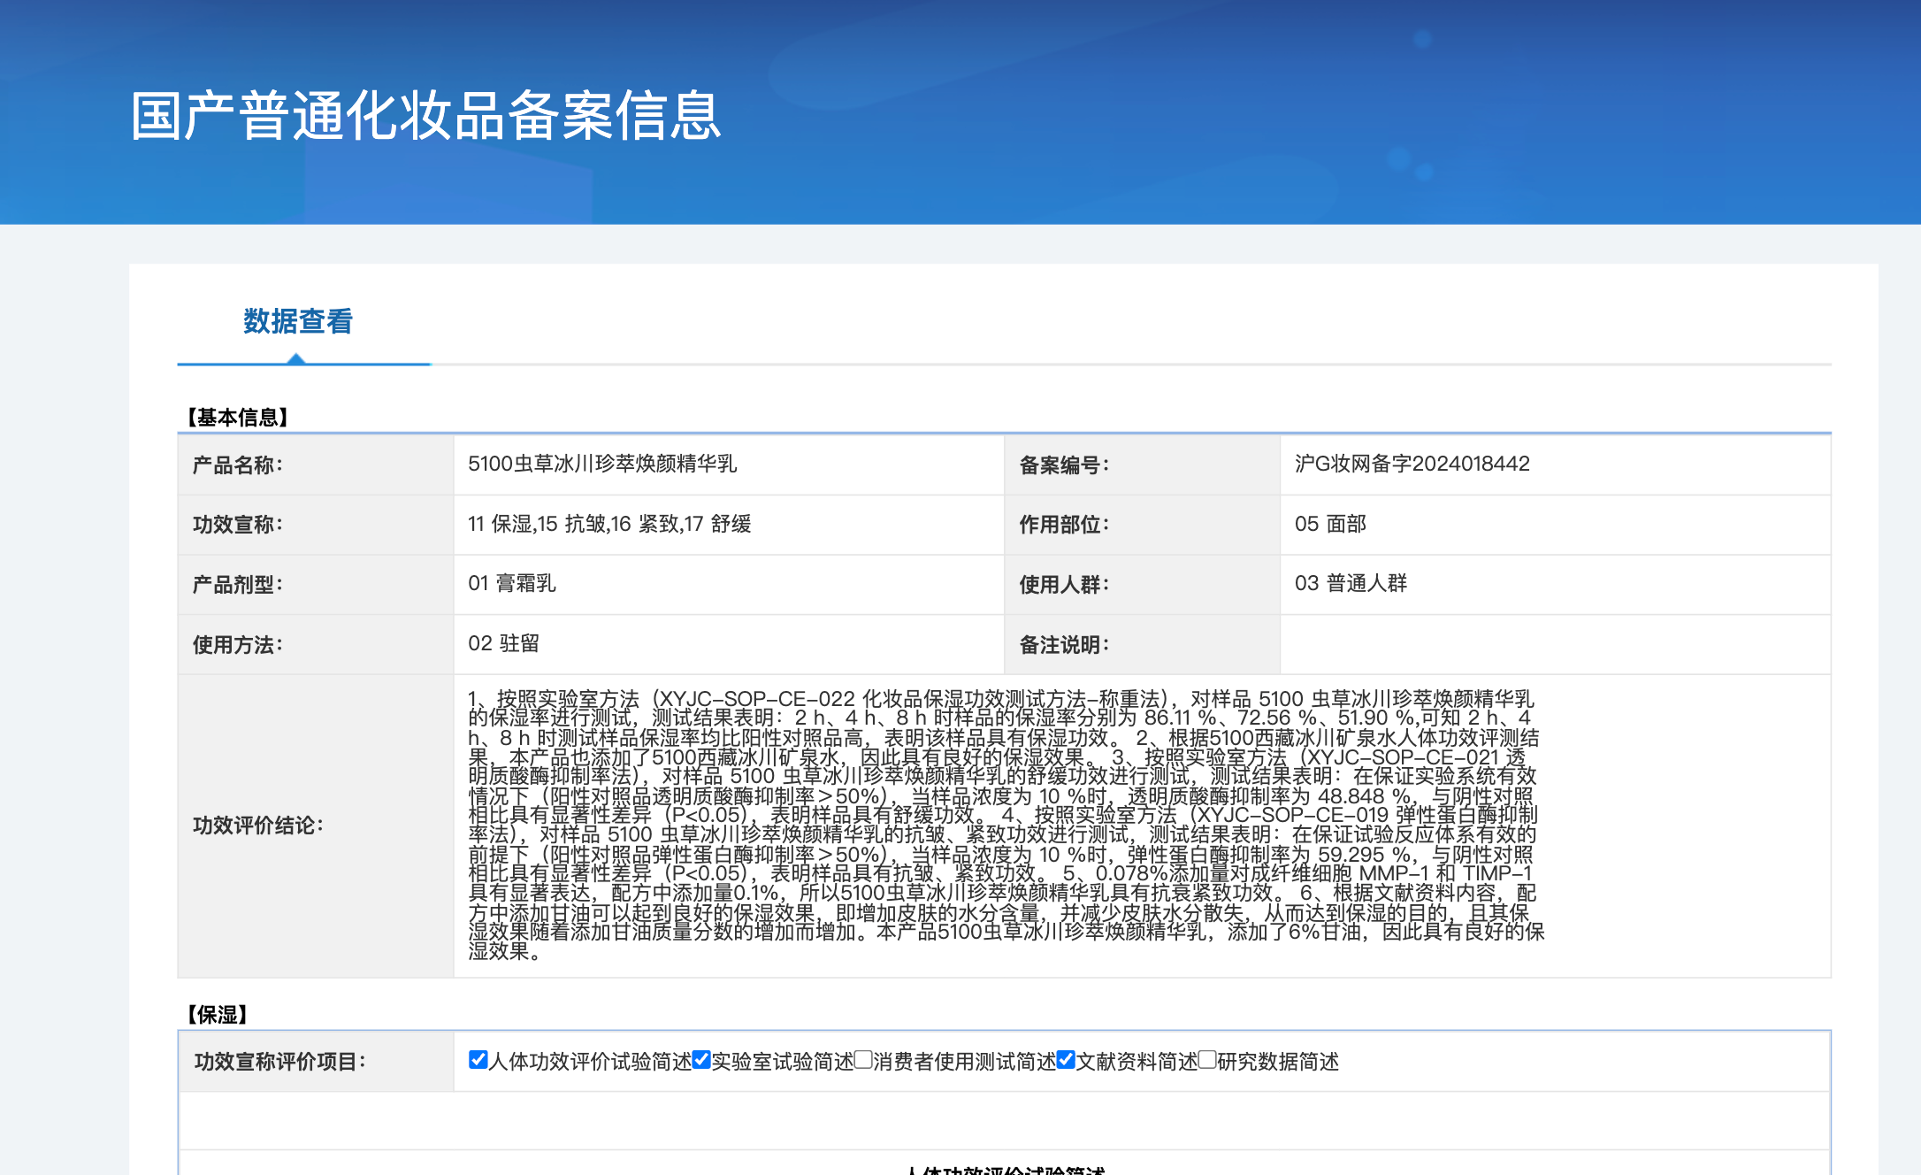The height and width of the screenshot is (1175, 1921).
Task: Click the 功效宣称评价项目 row label
Action: click(x=279, y=1061)
